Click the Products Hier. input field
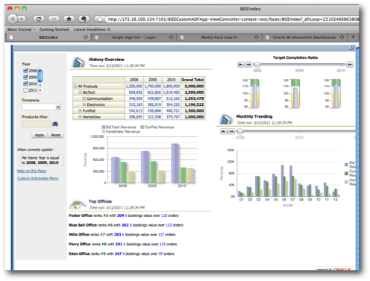 [37, 124]
